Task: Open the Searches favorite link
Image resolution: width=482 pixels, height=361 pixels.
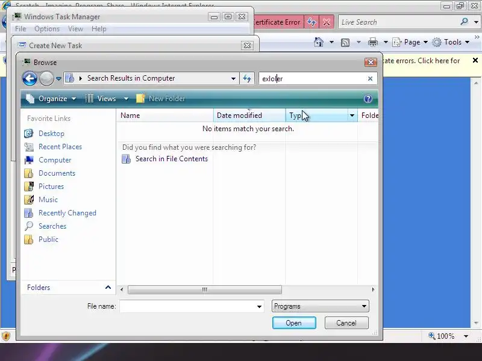Action: [52, 226]
